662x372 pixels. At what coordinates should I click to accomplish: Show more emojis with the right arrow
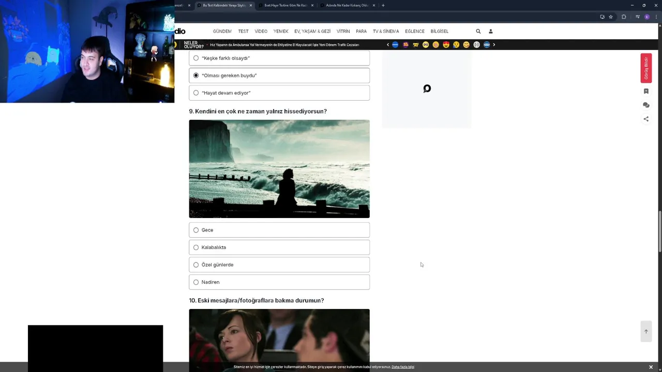point(494,44)
